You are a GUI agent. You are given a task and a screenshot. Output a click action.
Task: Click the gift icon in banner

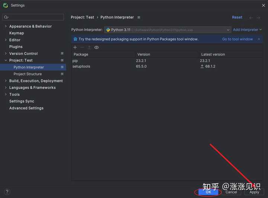(x=75, y=39)
